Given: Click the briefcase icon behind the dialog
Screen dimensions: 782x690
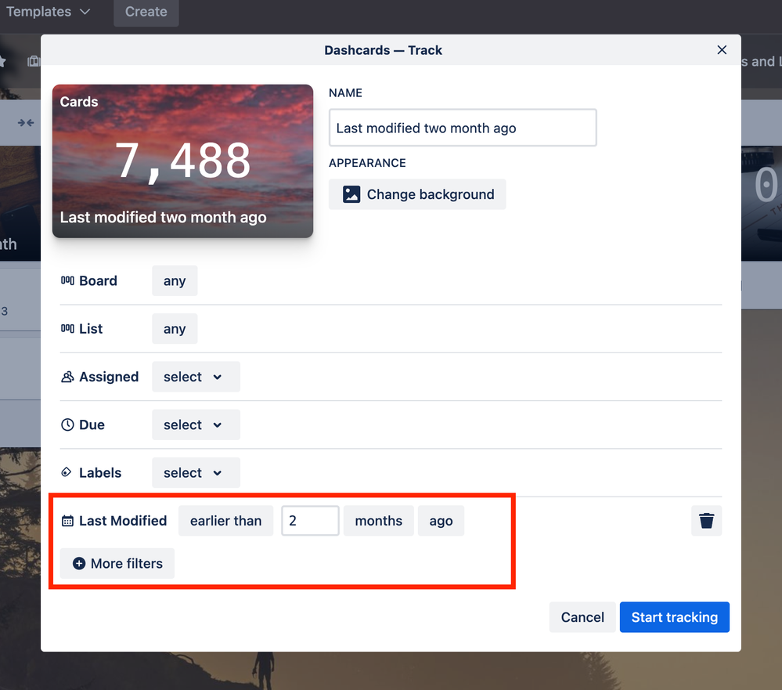Looking at the screenshot, I should pos(33,61).
